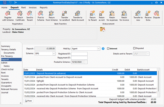Image resolution: width=164 pixels, height=107 pixels.
Task: Open the Dispute icon
Action: pyautogui.click(x=157, y=13)
